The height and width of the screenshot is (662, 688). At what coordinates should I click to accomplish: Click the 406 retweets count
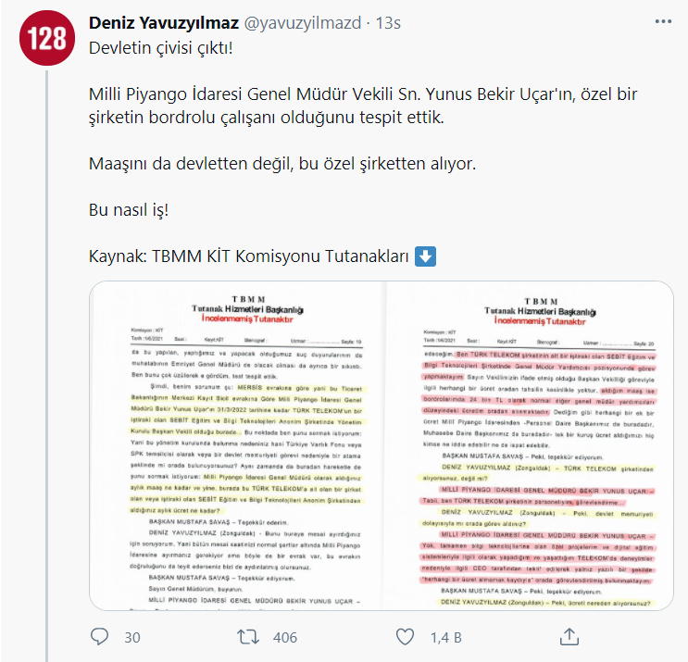(285, 637)
